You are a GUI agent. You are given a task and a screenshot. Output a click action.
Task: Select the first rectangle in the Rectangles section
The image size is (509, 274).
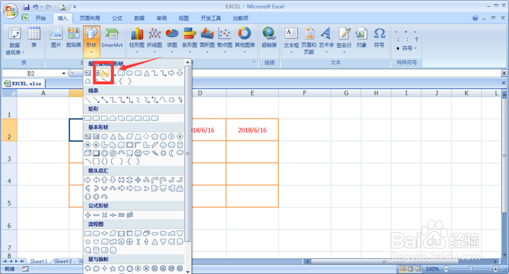pyautogui.click(x=88, y=118)
